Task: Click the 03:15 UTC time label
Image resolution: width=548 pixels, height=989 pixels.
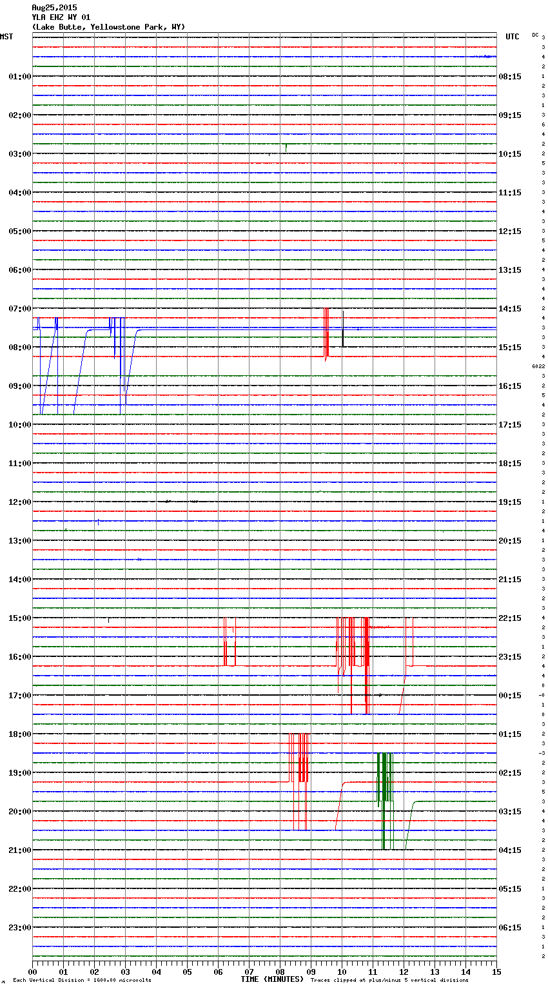Action: 510,811
